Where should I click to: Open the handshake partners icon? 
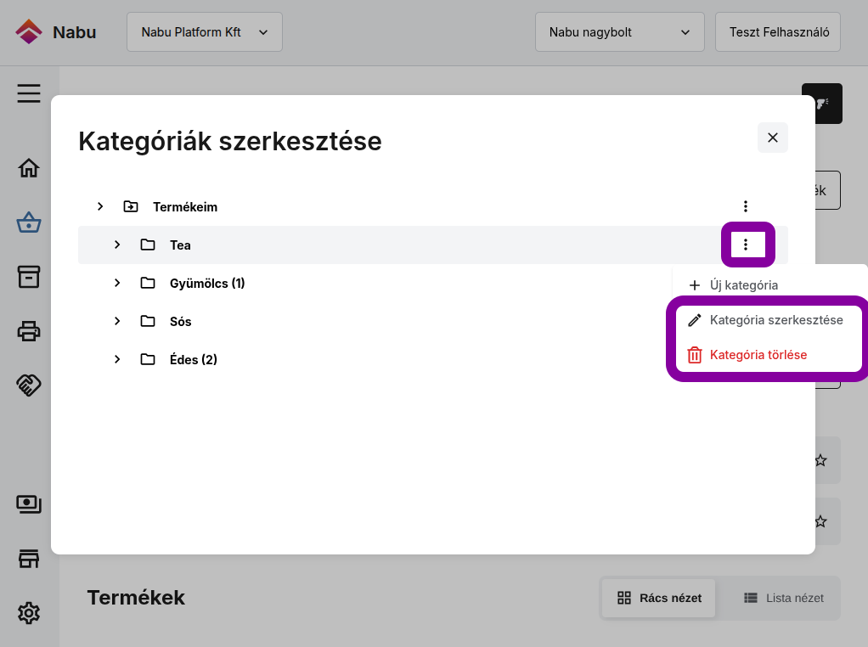[x=29, y=385]
